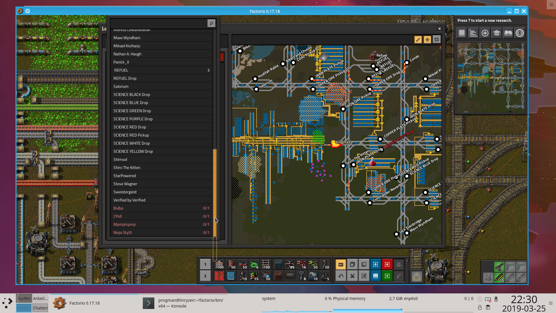Open the panel options menu beside the clock

tap(551, 303)
